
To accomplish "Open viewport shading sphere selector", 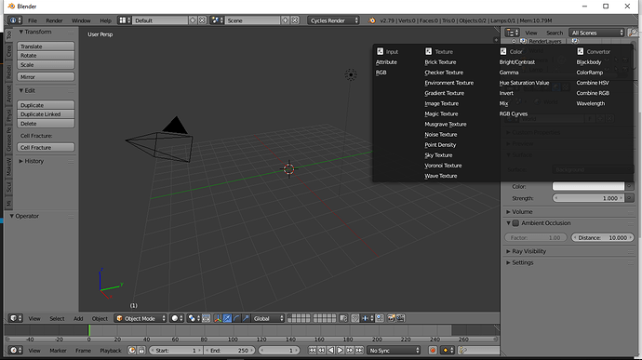I will [x=177, y=318].
